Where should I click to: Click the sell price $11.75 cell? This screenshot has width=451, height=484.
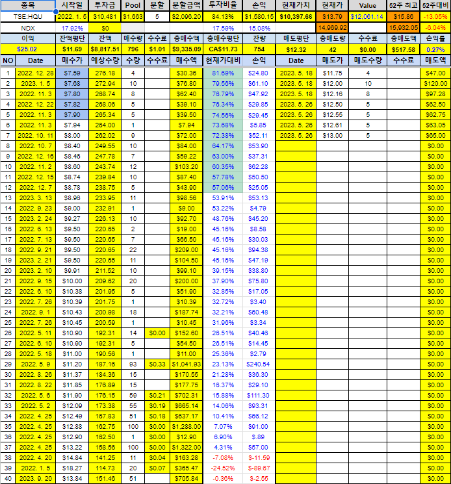(x=333, y=73)
